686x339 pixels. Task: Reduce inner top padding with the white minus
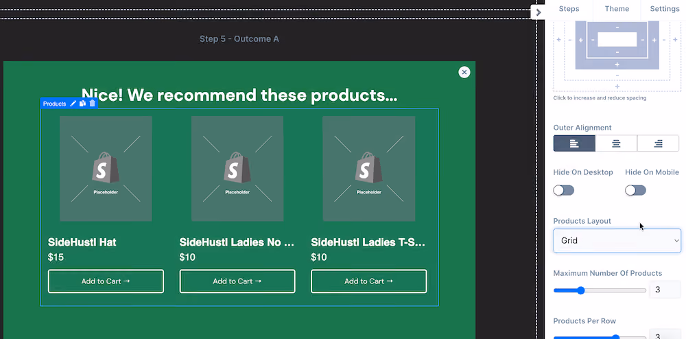(617, 27)
